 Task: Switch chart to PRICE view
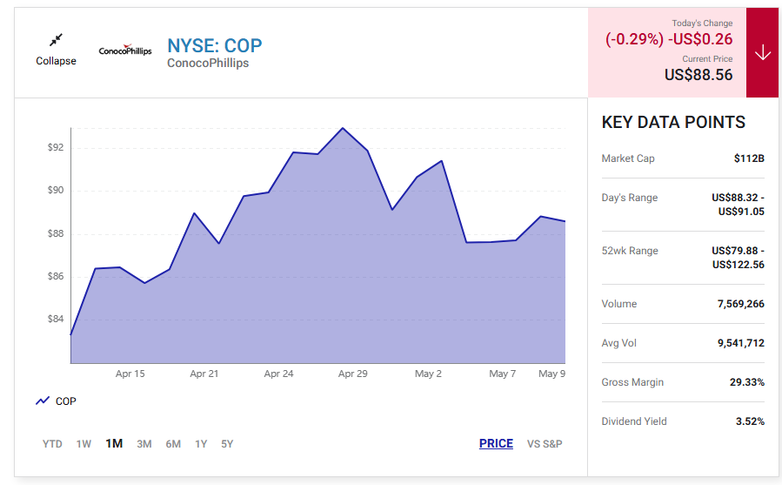[496, 443]
